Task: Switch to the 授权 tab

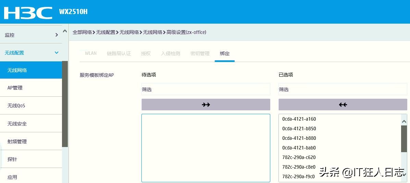Action: click(146, 53)
